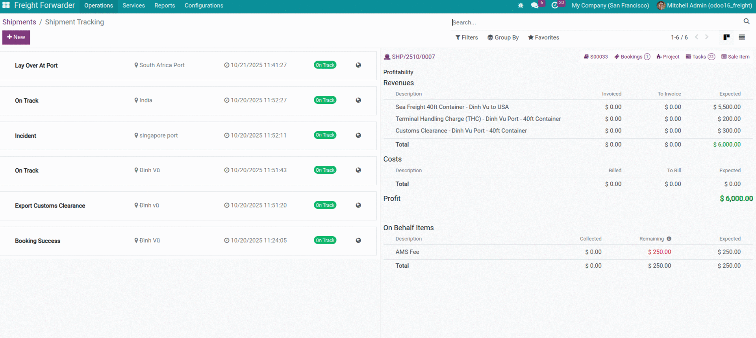Click globe icon on Incident row

358,135
